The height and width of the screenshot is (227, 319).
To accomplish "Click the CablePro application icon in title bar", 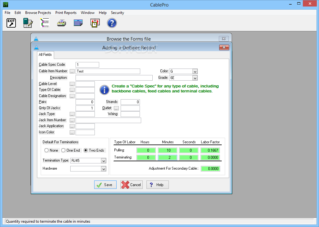I will click(6, 4).
